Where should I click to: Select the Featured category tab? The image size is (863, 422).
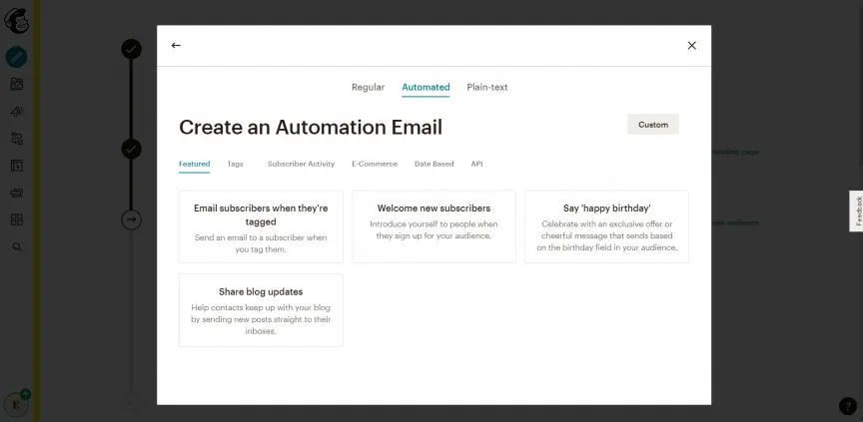click(x=195, y=164)
